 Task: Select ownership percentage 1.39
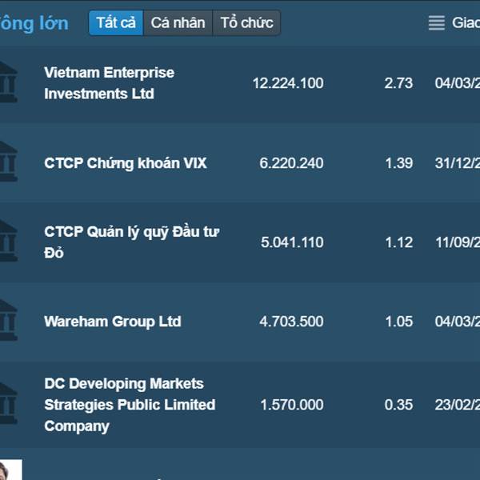click(x=399, y=163)
